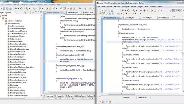Click Debug bug icon in front Eclipse window

pos(123,10)
